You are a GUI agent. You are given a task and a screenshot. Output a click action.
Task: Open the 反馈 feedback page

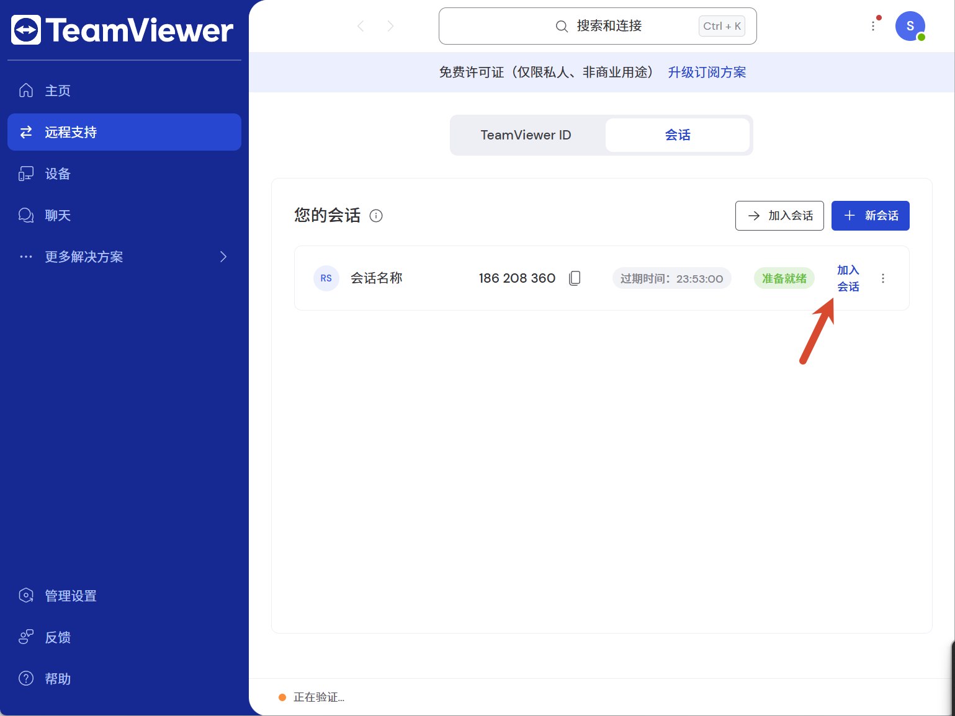pos(124,637)
